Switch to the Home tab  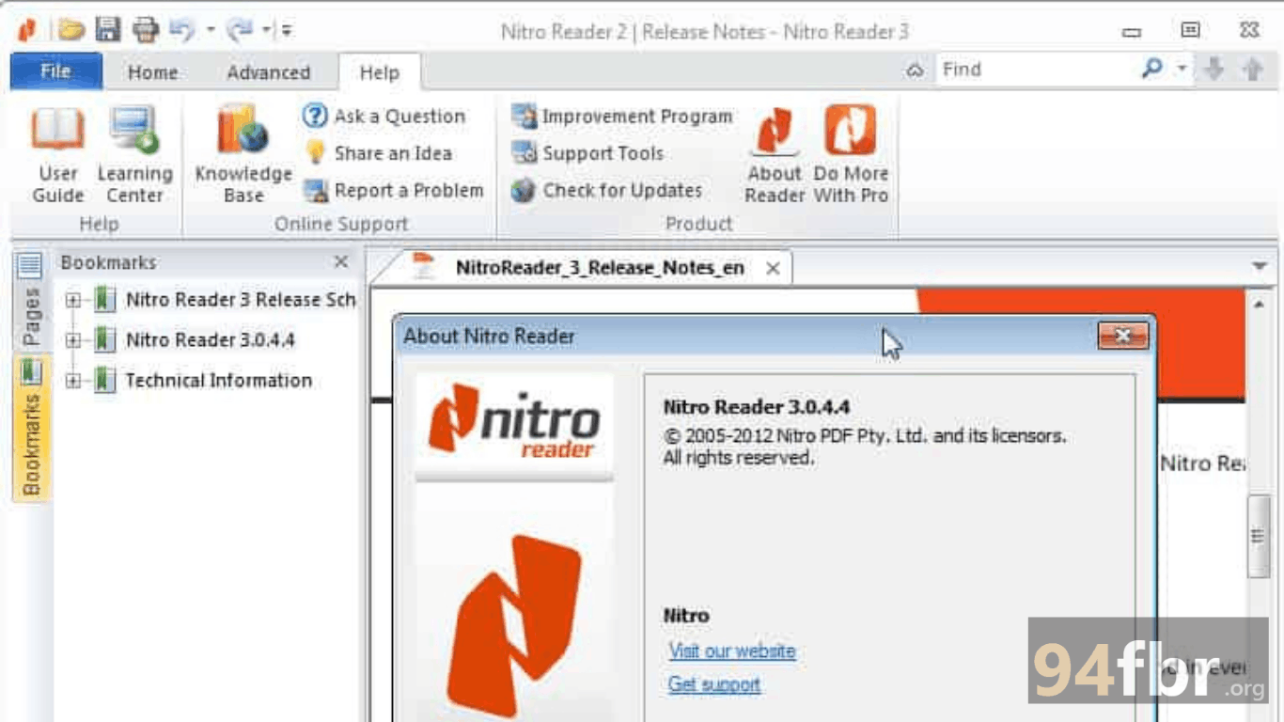[153, 72]
